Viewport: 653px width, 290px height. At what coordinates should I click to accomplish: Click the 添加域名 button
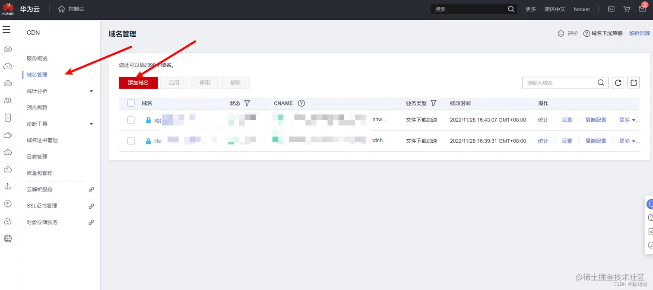pyautogui.click(x=138, y=83)
